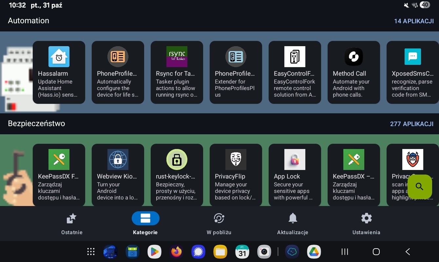
Task: Open the rust-keylock app icon
Action: [177, 159]
